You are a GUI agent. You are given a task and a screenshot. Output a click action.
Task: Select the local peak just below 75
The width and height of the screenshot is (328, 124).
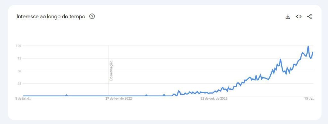(x=280, y=59)
